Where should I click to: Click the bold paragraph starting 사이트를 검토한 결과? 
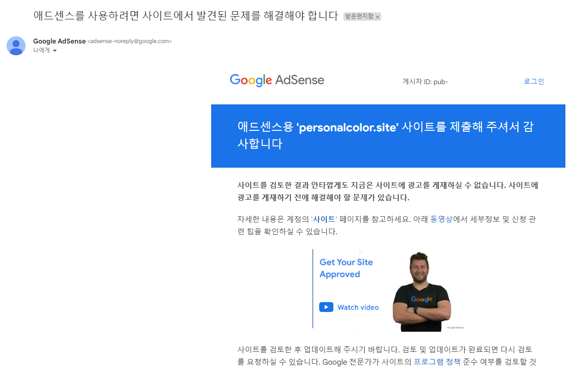coord(388,191)
